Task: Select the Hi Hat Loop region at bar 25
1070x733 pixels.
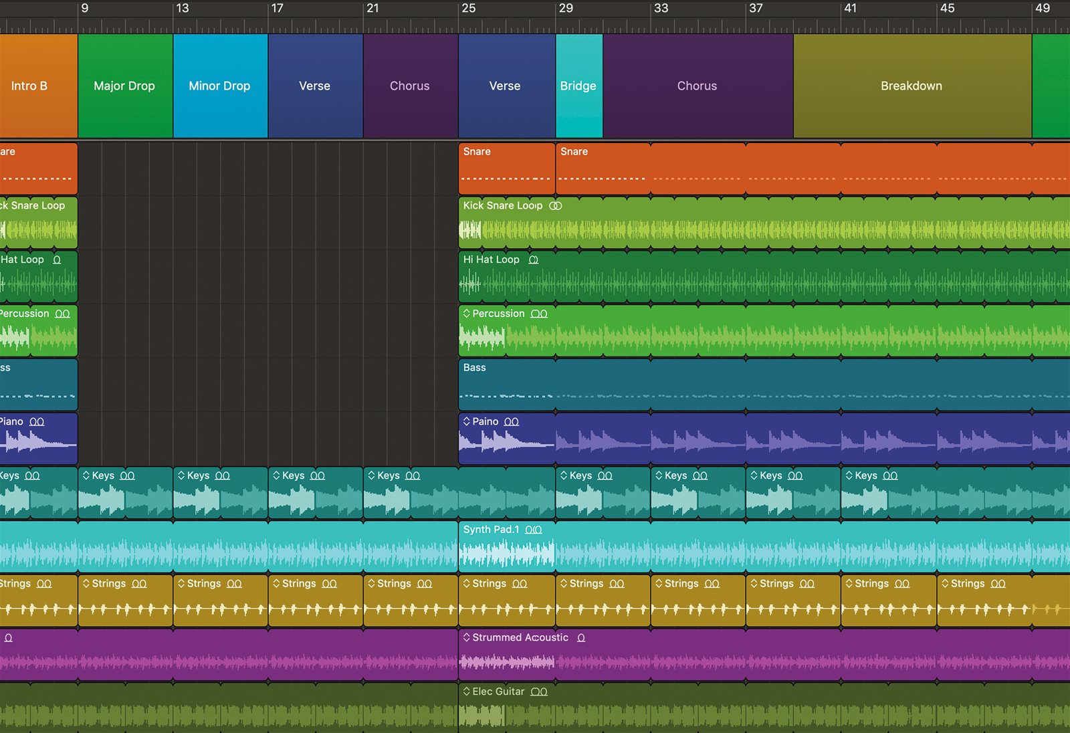Action: pyautogui.click(x=764, y=277)
